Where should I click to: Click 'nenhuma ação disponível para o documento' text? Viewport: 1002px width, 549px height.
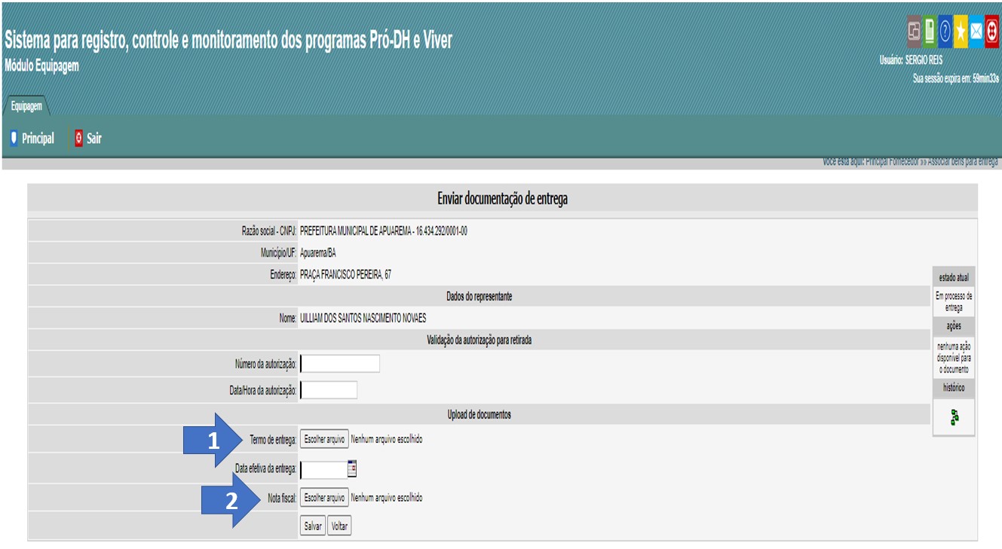click(x=954, y=358)
